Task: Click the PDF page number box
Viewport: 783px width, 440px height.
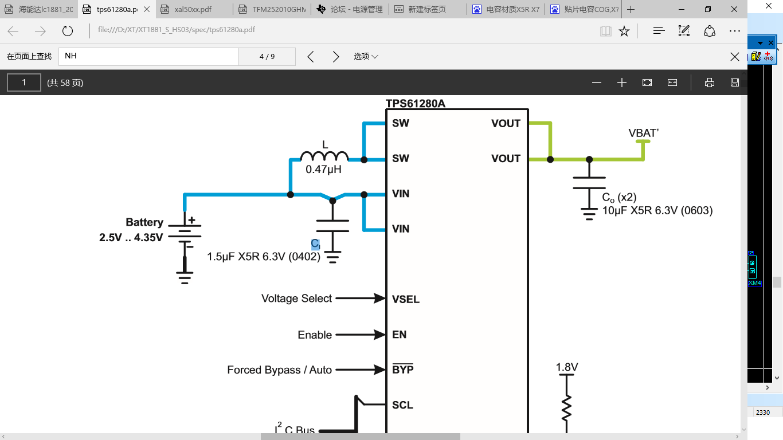Action: (x=24, y=82)
